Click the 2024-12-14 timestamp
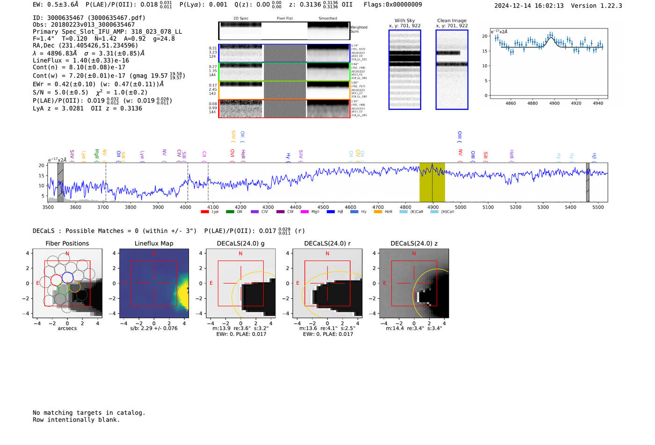 529,6
